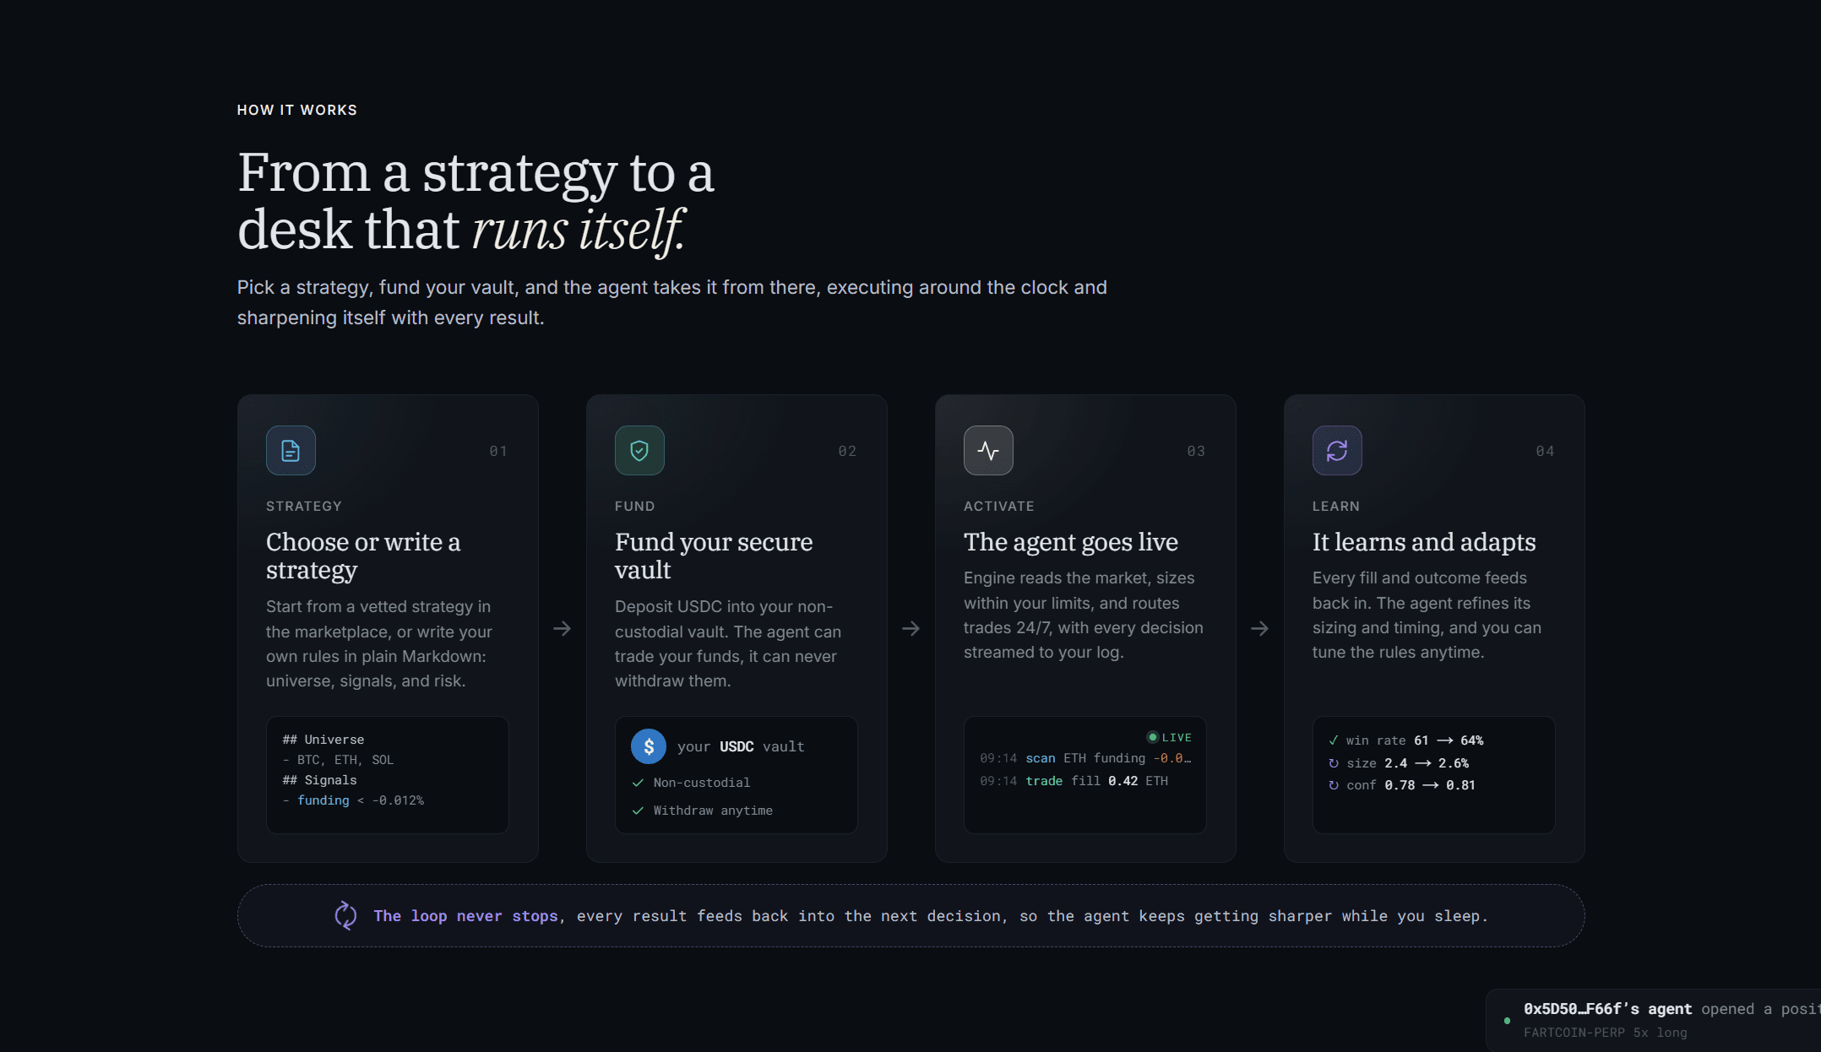Click the Strategy document icon
Screen dimensions: 1821x1052
(291, 451)
